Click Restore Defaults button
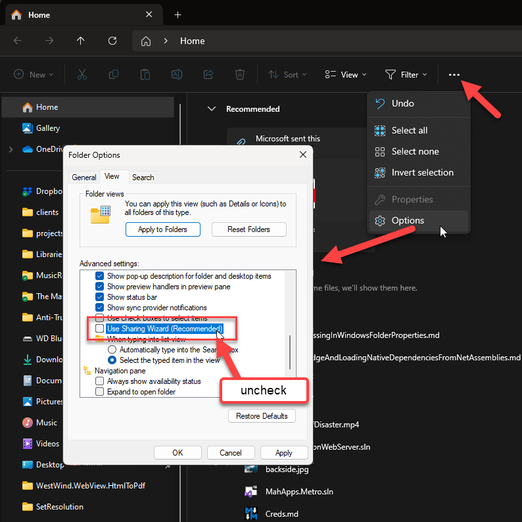Image resolution: width=522 pixels, height=522 pixels. (262, 415)
